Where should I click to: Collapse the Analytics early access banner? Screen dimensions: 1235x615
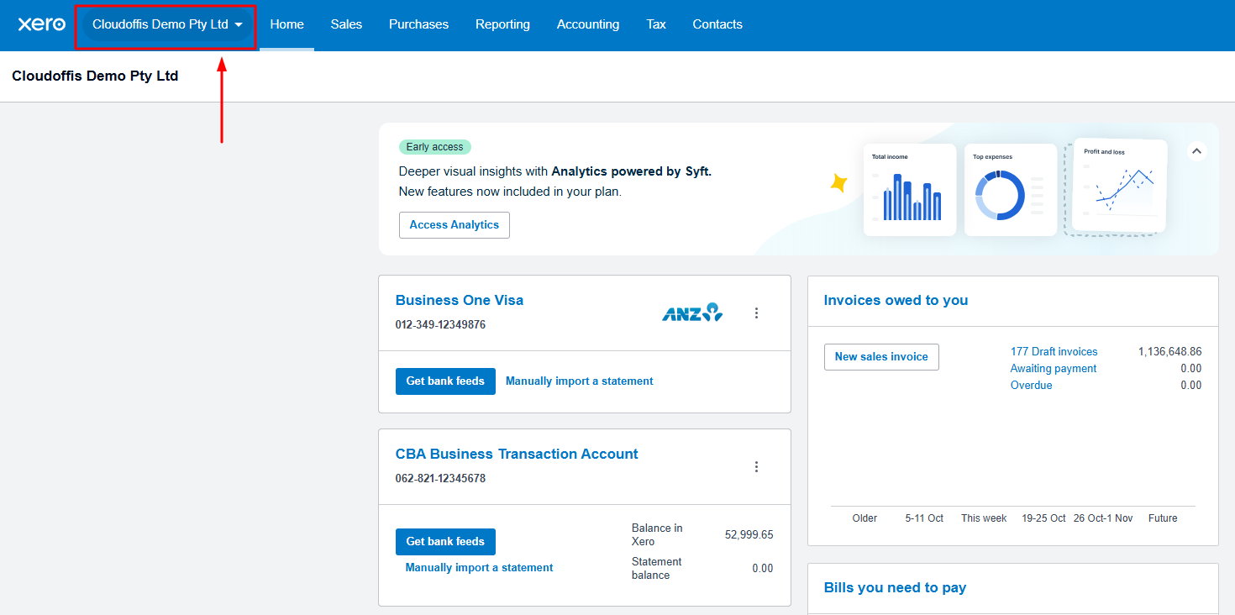1197,151
